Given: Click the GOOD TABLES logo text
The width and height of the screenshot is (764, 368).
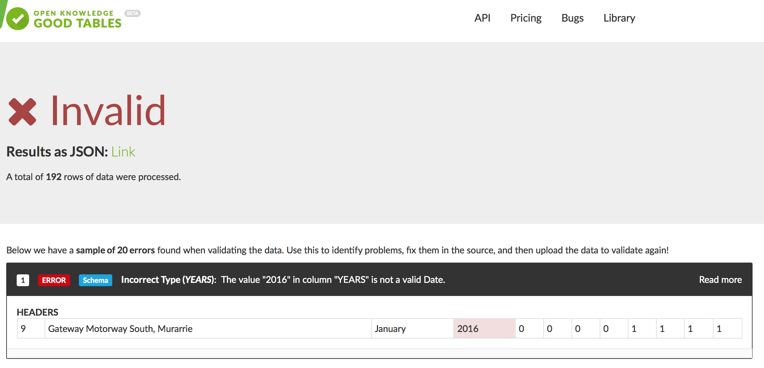Looking at the screenshot, I should pos(78,23).
